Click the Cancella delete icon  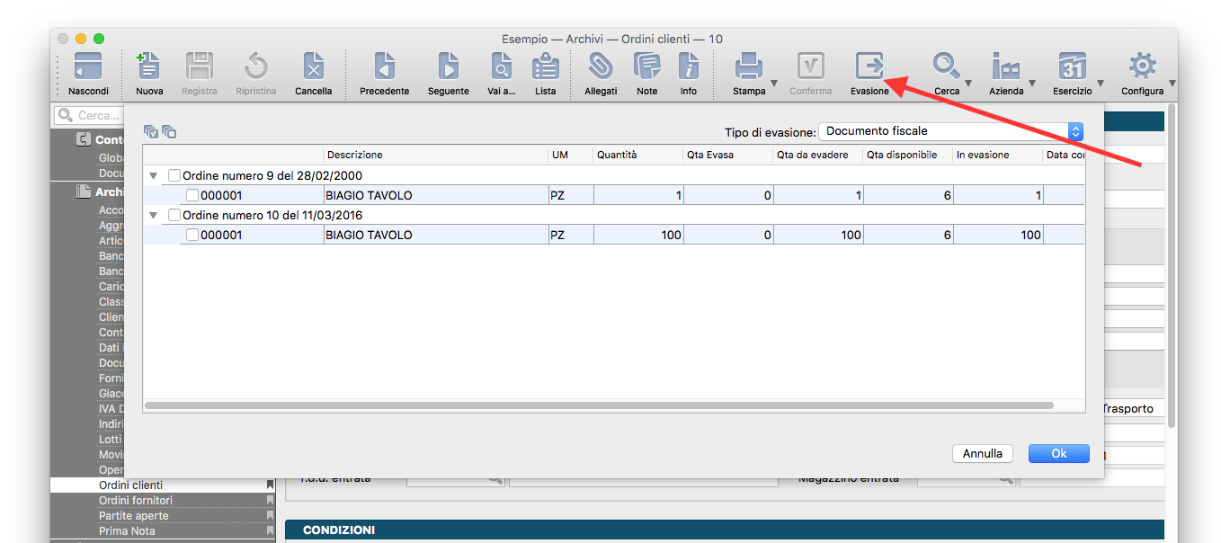coord(313,67)
